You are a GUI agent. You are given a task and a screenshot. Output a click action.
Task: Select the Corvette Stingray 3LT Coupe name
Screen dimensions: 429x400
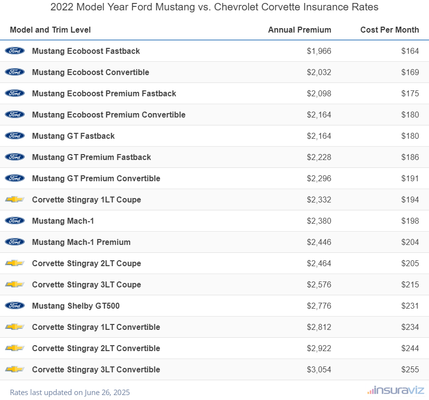(x=86, y=284)
